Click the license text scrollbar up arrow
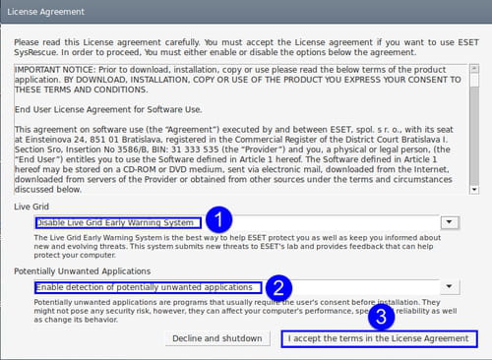Viewport: 492px width, 360px height. click(x=474, y=69)
